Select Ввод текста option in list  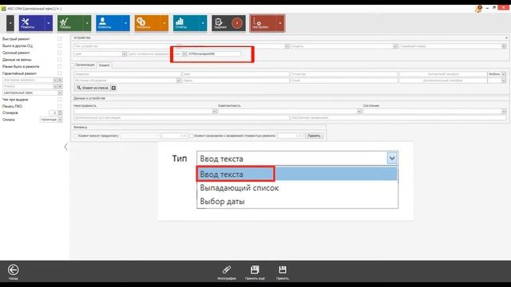click(x=297, y=174)
